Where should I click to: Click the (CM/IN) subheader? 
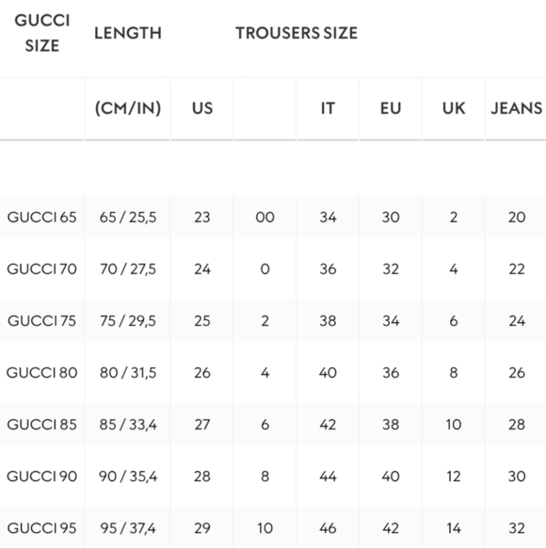(x=128, y=108)
